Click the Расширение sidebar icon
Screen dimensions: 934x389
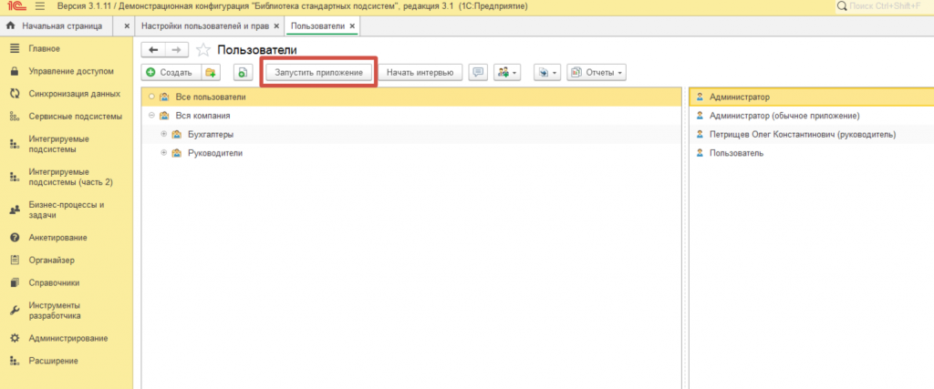pyautogui.click(x=16, y=361)
